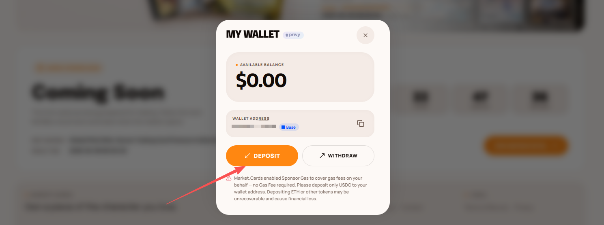Open the Withdraw option
Image resolution: width=604 pixels, height=225 pixels.
pos(338,156)
